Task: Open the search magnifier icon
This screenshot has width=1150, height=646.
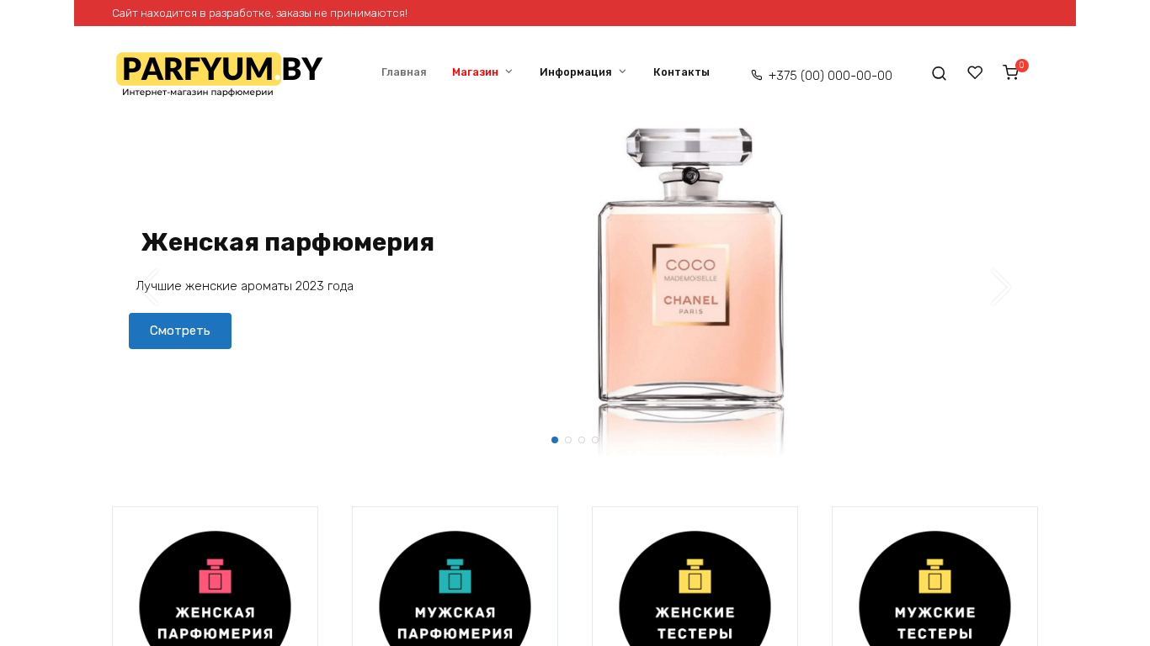Action: point(939,73)
